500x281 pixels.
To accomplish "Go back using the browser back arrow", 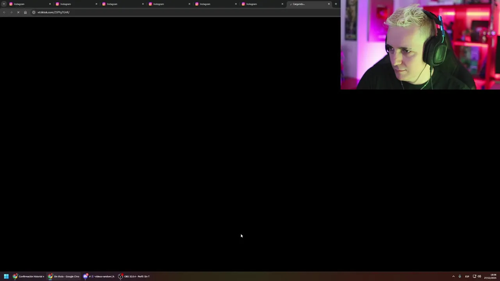I will coord(4,12).
